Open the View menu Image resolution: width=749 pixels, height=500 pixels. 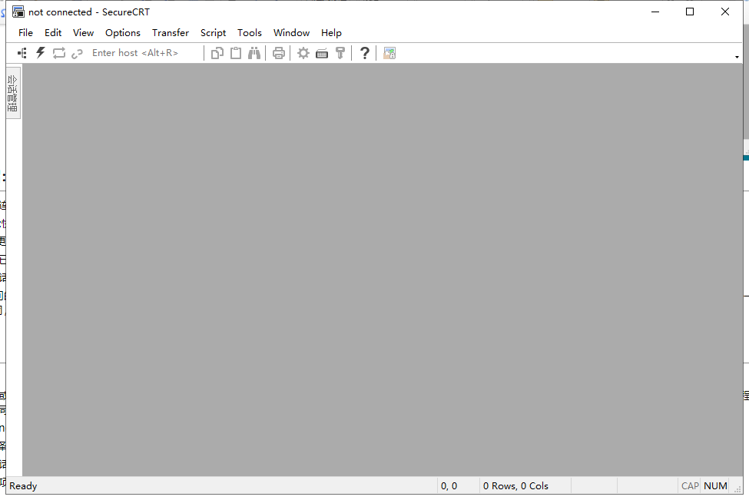pyautogui.click(x=83, y=32)
